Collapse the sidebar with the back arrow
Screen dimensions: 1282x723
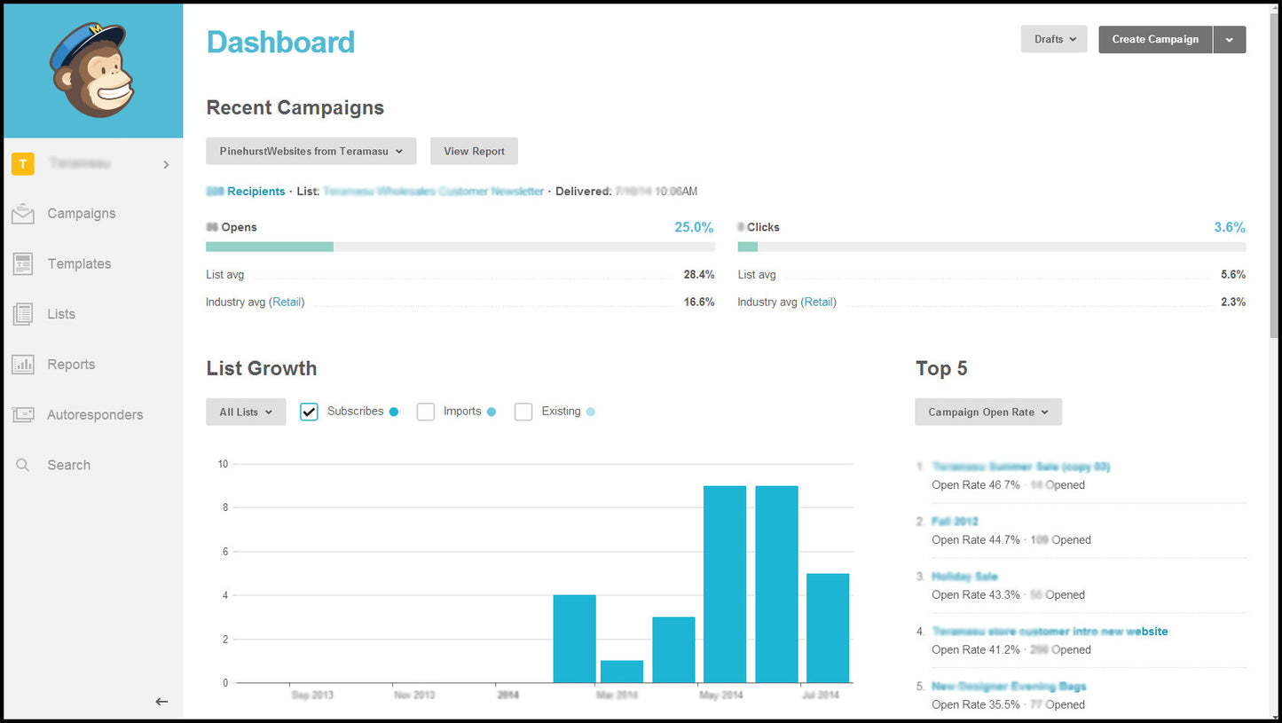tap(161, 701)
